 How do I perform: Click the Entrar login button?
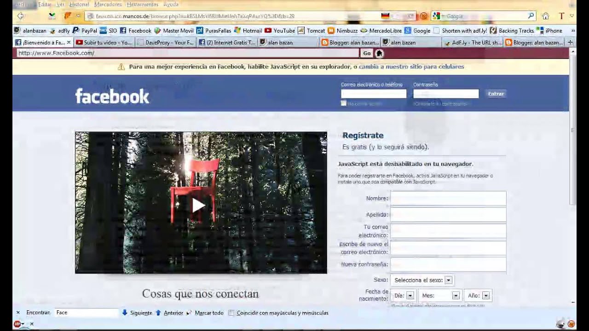(496, 94)
